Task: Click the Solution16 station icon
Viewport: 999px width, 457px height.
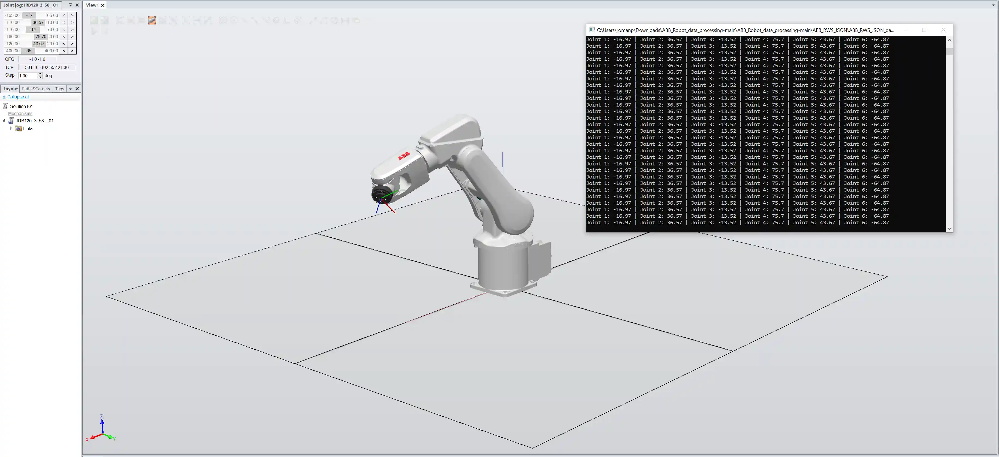Action: click(x=5, y=106)
